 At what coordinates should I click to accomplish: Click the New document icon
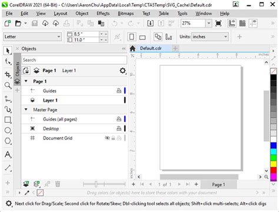tap(8, 23)
